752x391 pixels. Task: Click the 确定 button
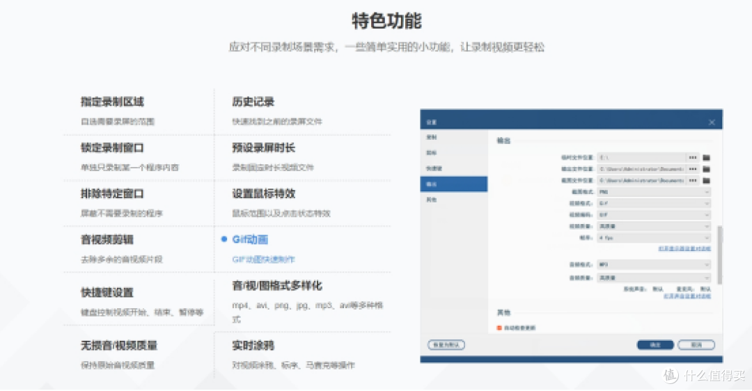pos(655,345)
